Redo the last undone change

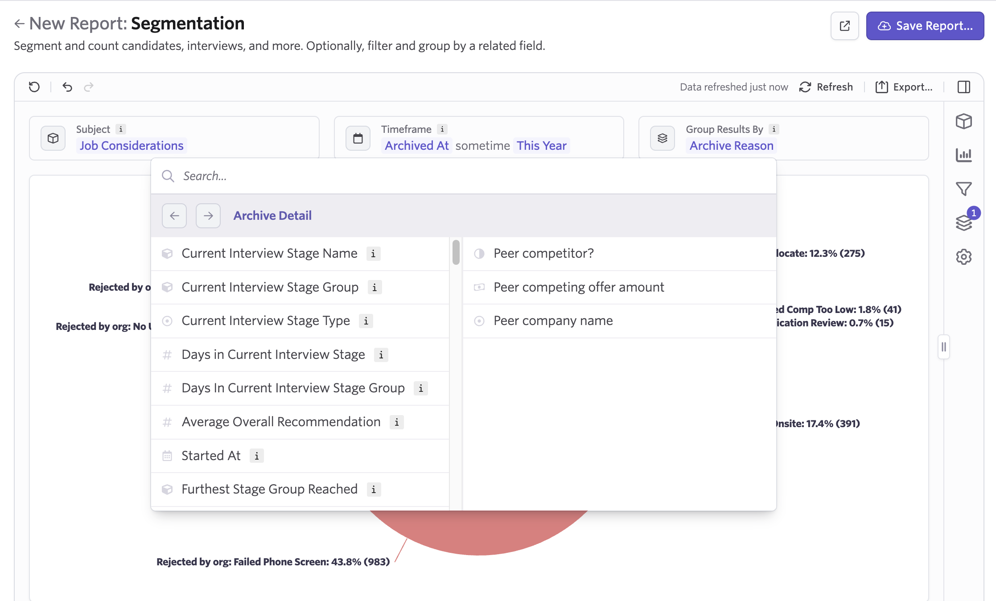pyautogui.click(x=89, y=87)
